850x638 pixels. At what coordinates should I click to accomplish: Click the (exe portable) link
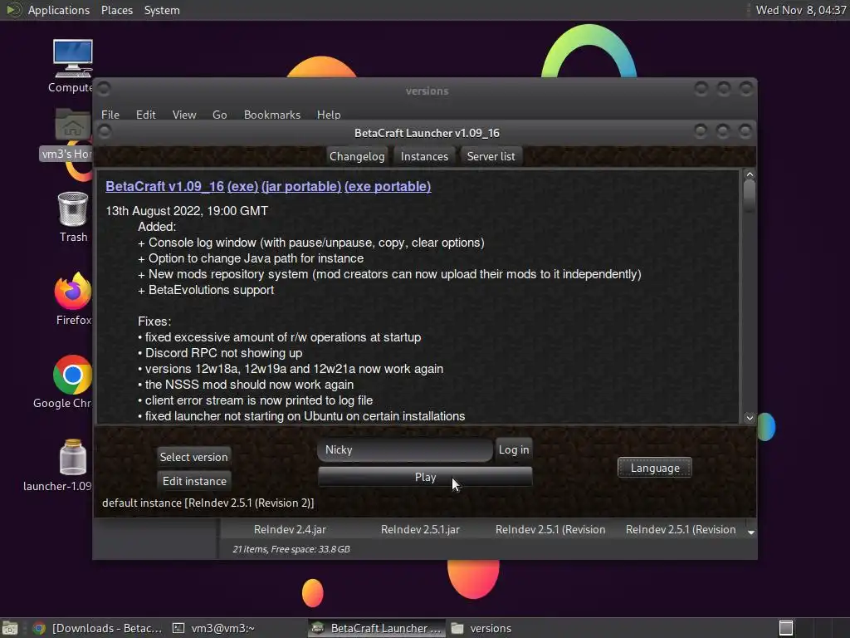tap(388, 187)
